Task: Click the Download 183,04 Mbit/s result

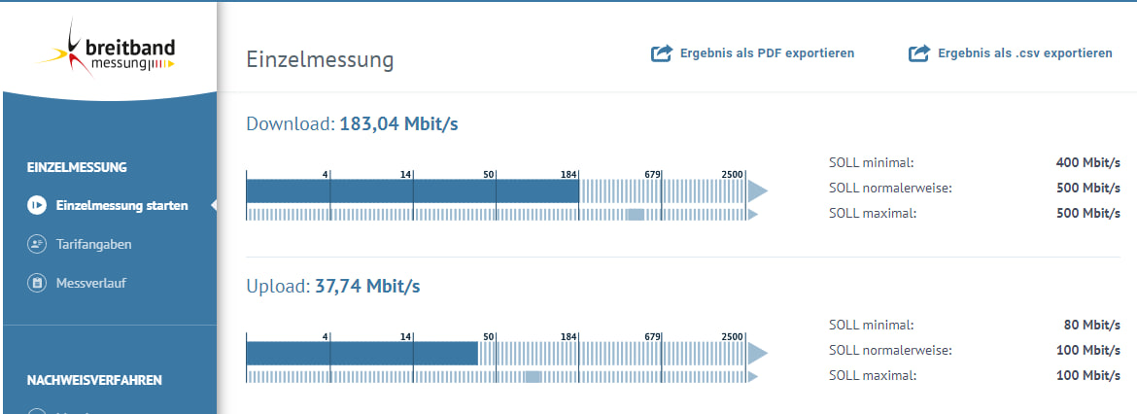Action: pyautogui.click(x=353, y=124)
